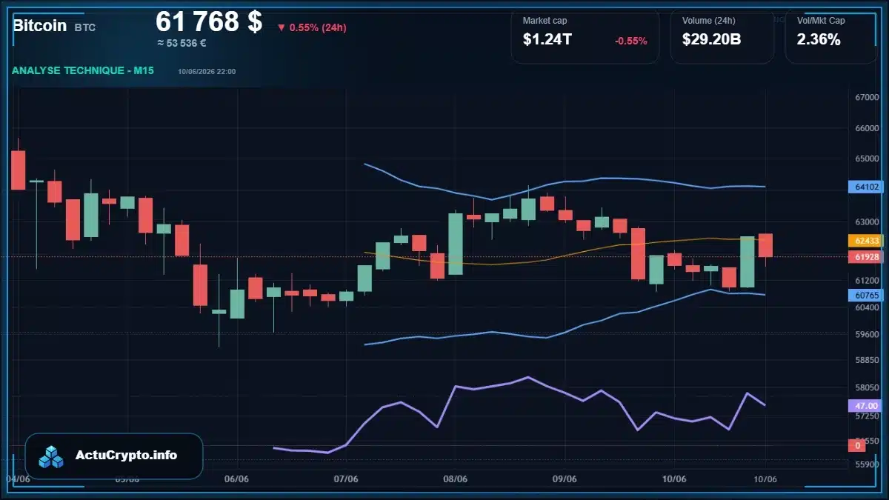Select the 61 768 $ price
The height and width of the screenshot is (500, 889).
(209, 21)
